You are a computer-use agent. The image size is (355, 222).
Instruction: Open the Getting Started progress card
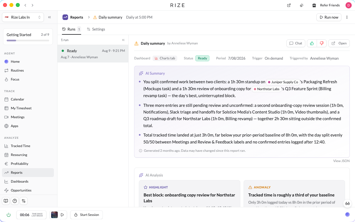28,37
